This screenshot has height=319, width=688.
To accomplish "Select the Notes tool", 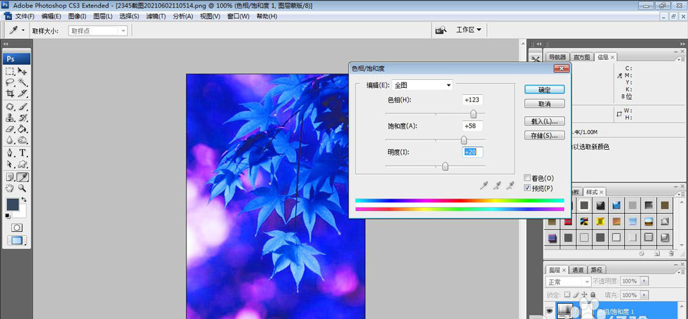I will (x=10, y=177).
